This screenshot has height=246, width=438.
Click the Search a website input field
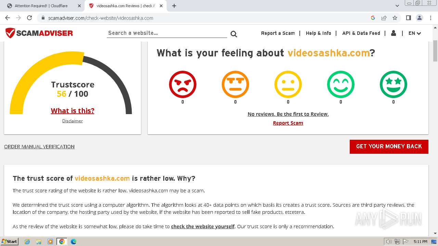(167, 33)
